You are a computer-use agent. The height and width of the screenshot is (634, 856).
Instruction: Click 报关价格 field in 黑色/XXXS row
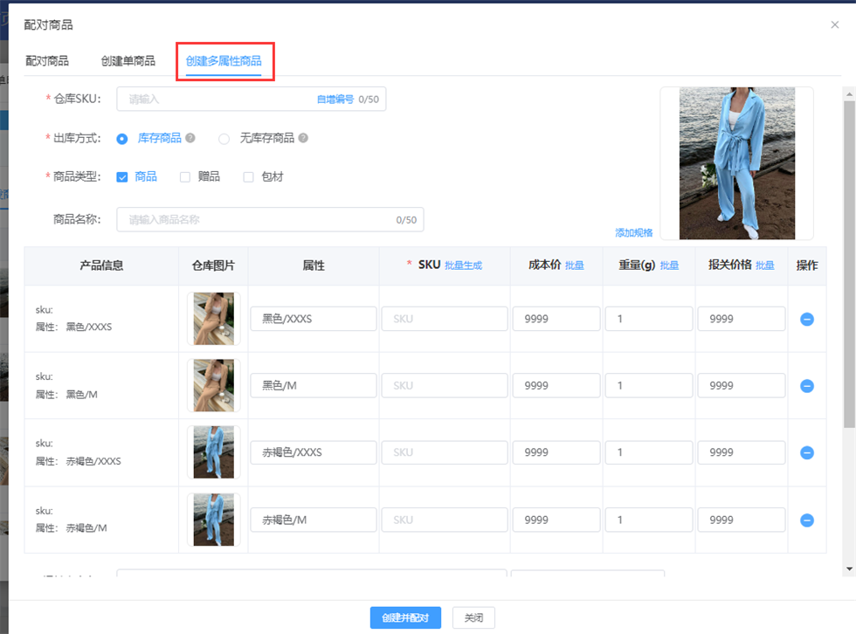[742, 319]
